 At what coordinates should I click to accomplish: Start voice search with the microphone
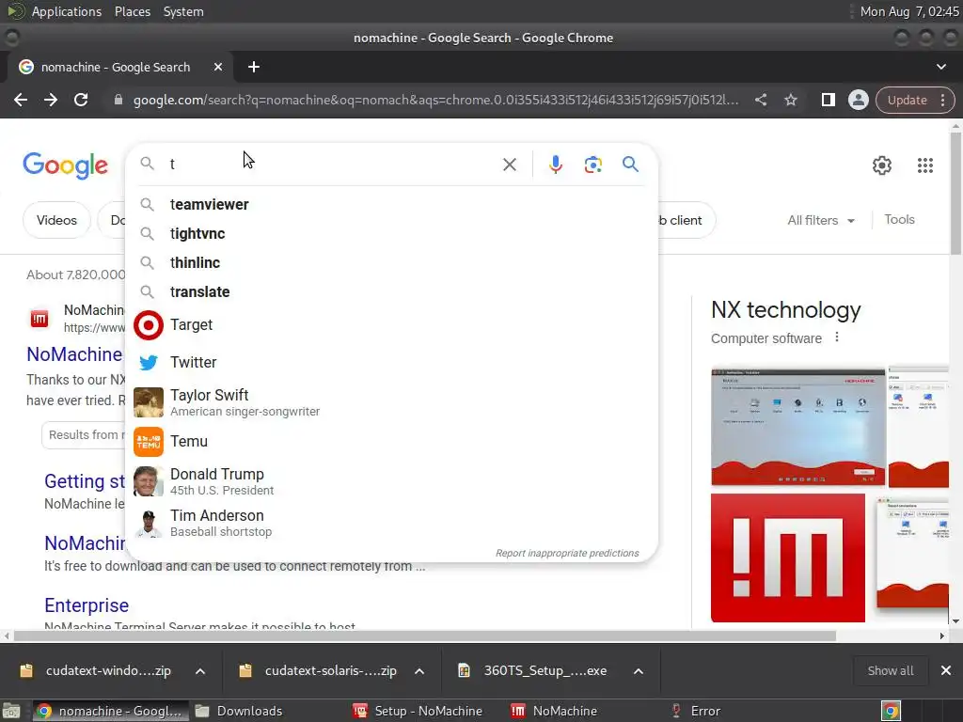pos(555,165)
